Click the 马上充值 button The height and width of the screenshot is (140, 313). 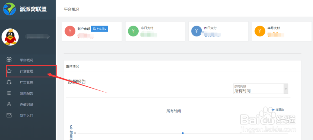100,29
